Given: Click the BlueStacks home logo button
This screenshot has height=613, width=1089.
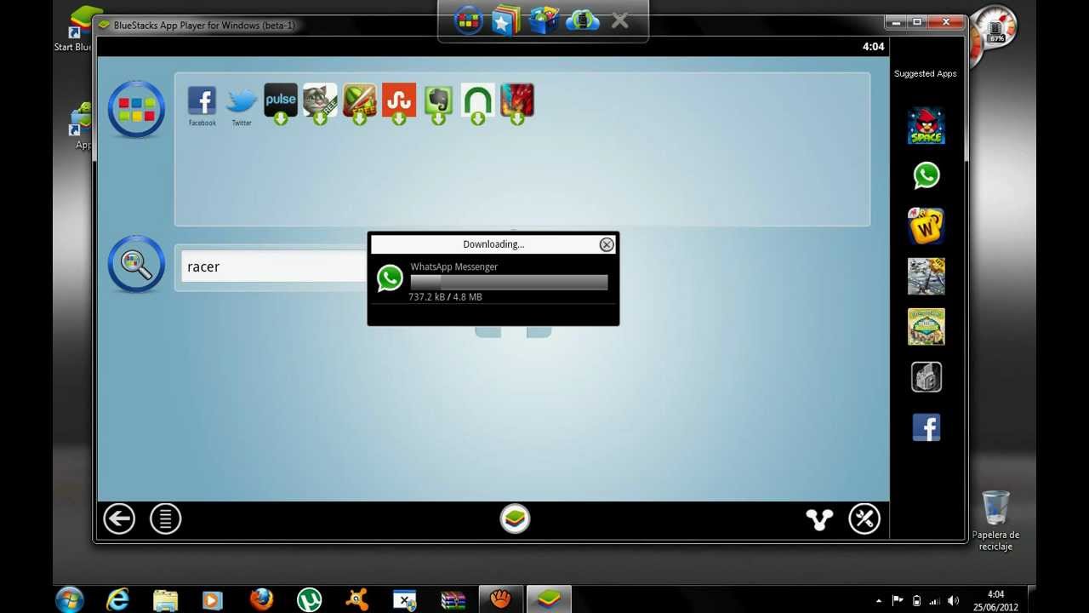Looking at the screenshot, I should [515, 518].
